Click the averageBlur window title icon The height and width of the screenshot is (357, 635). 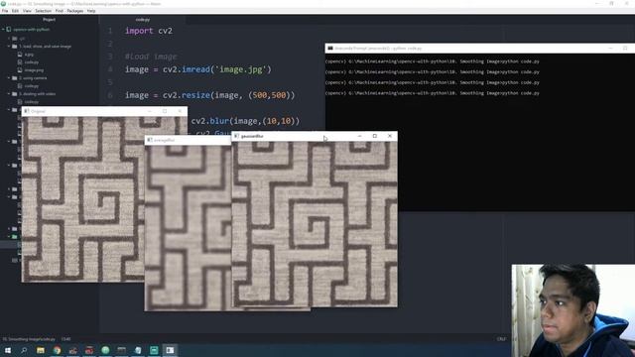tap(150, 140)
